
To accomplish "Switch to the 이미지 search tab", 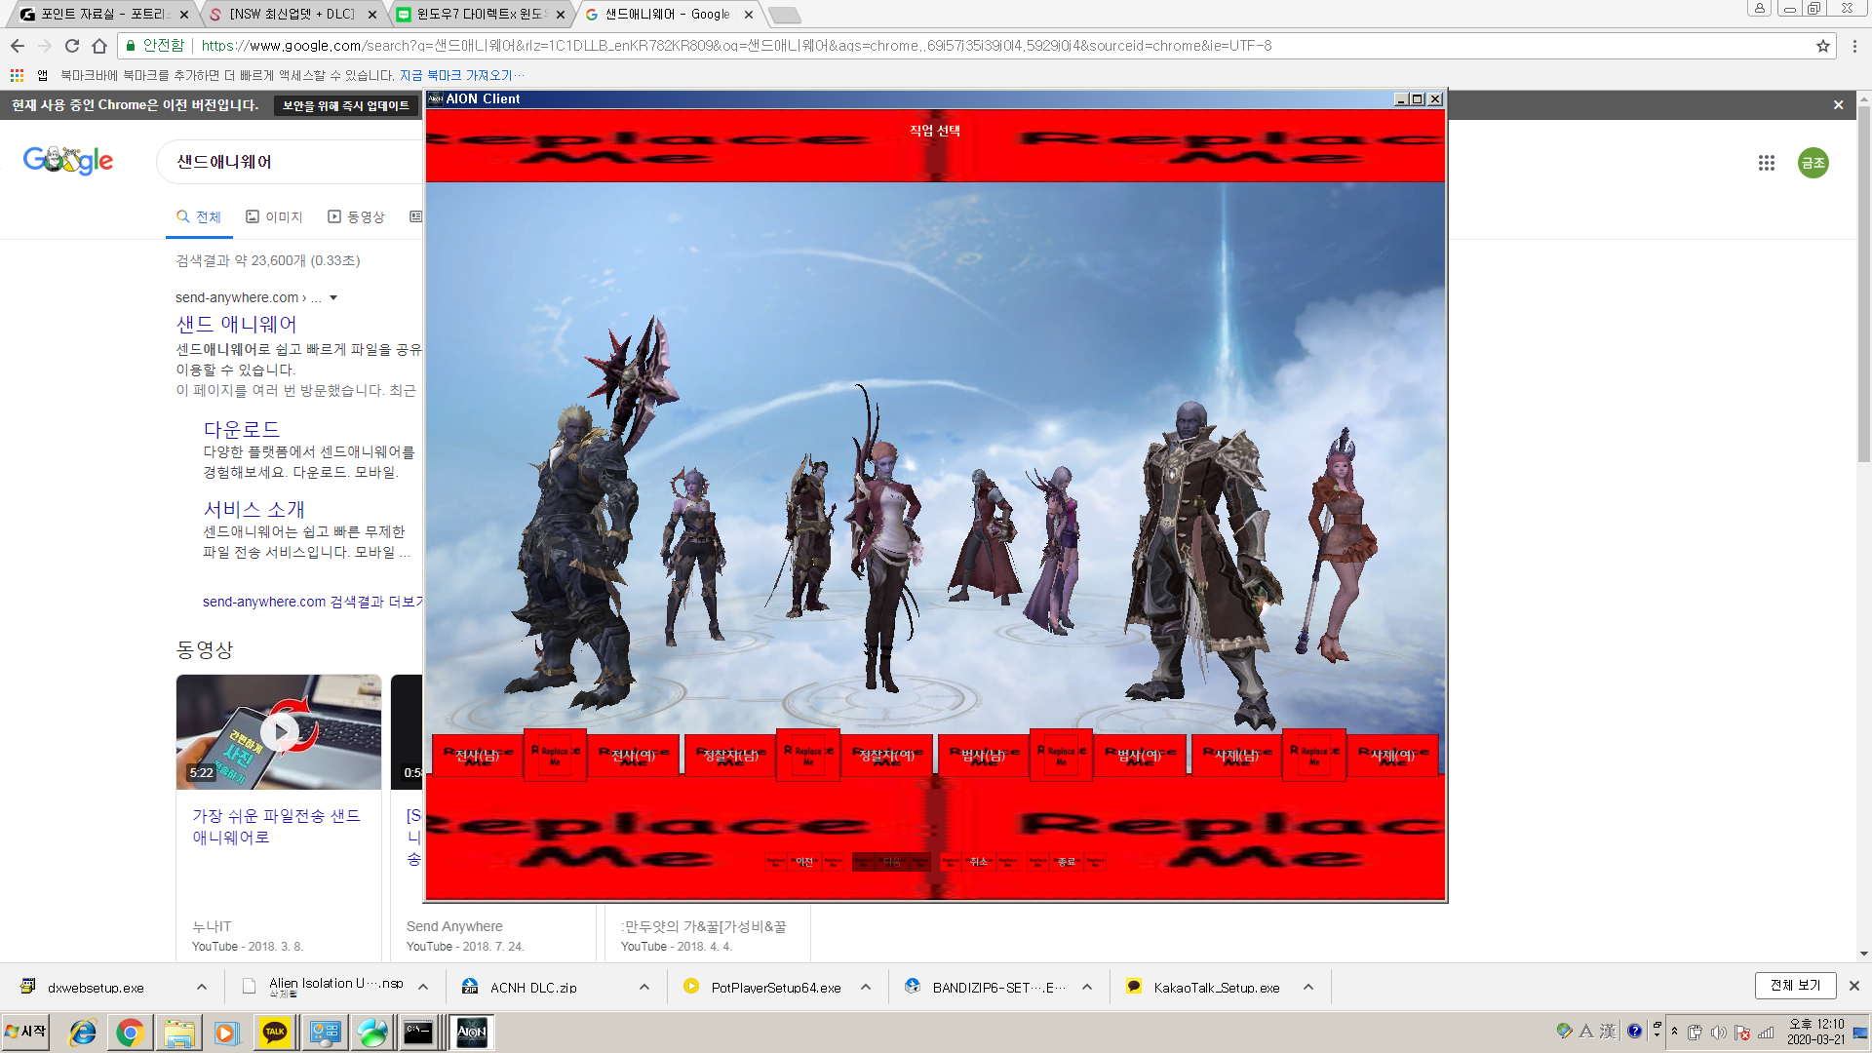I will coord(274,216).
